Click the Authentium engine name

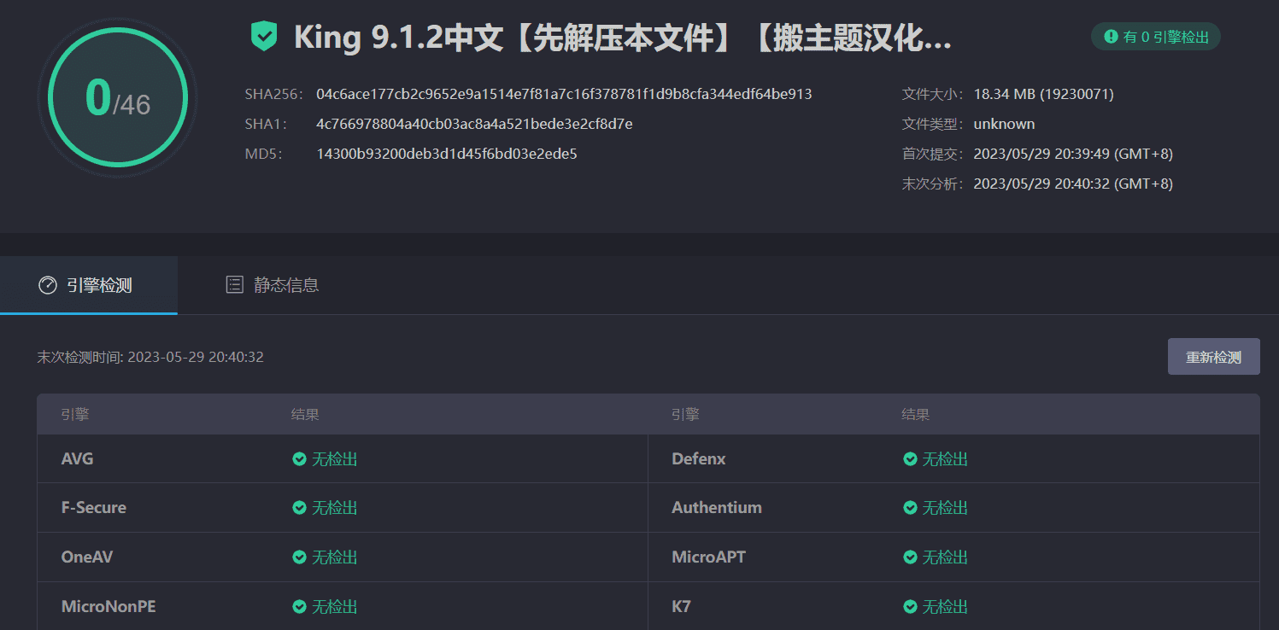coord(717,508)
